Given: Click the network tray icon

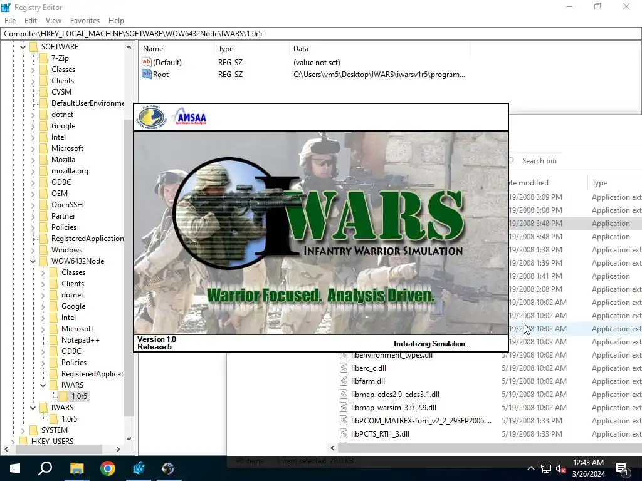Looking at the screenshot, I should tap(546, 468).
